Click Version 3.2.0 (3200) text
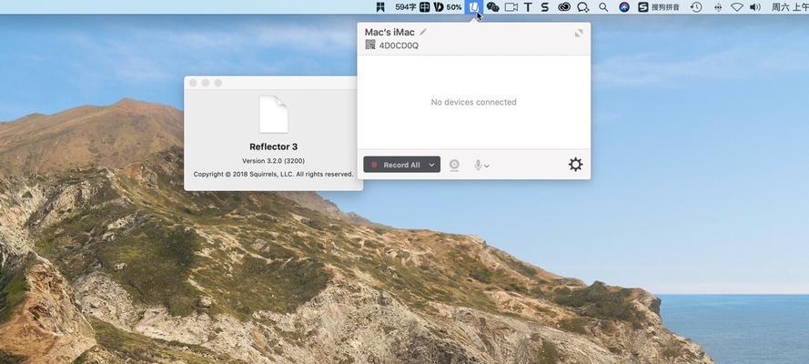 (x=273, y=161)
